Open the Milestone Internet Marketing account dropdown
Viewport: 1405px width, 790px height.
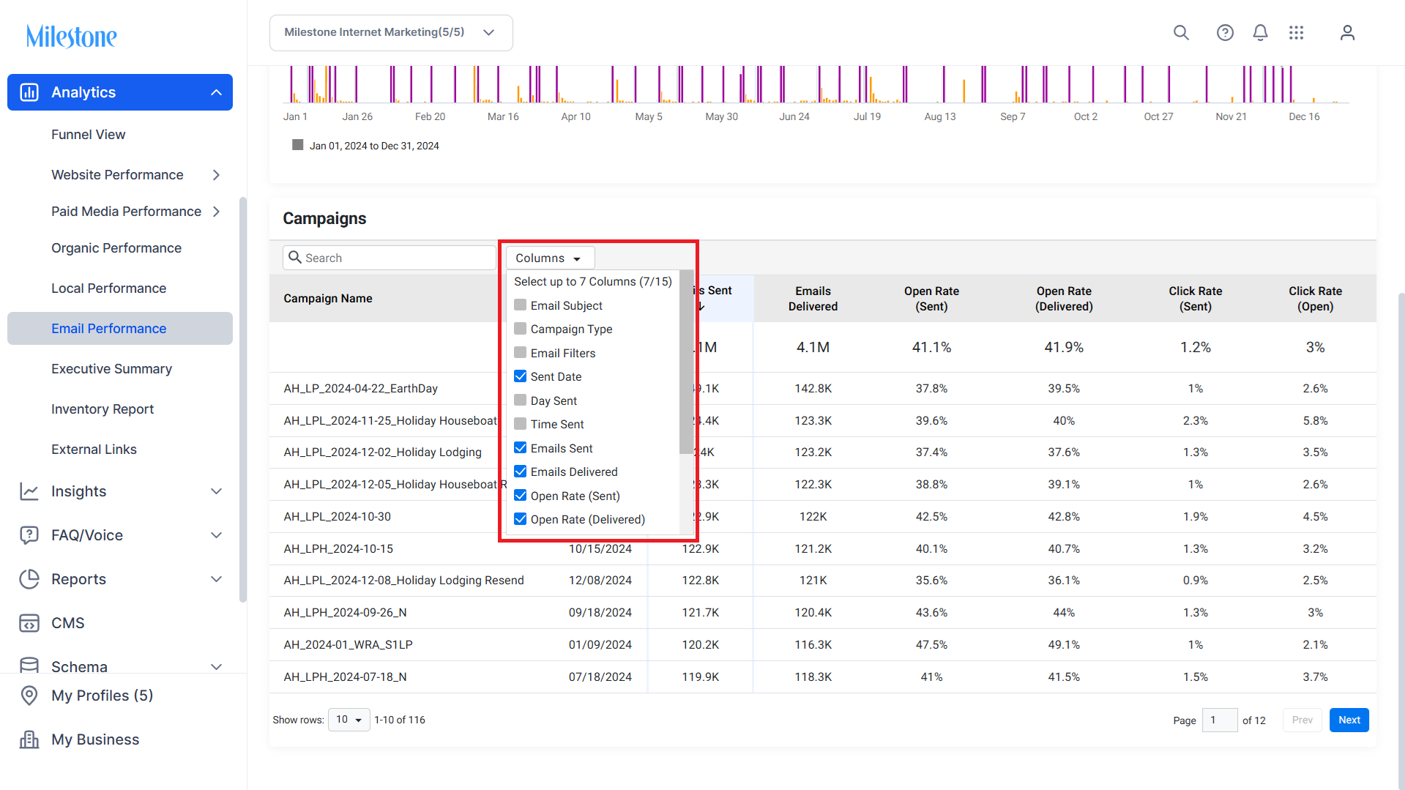[391, 33]
